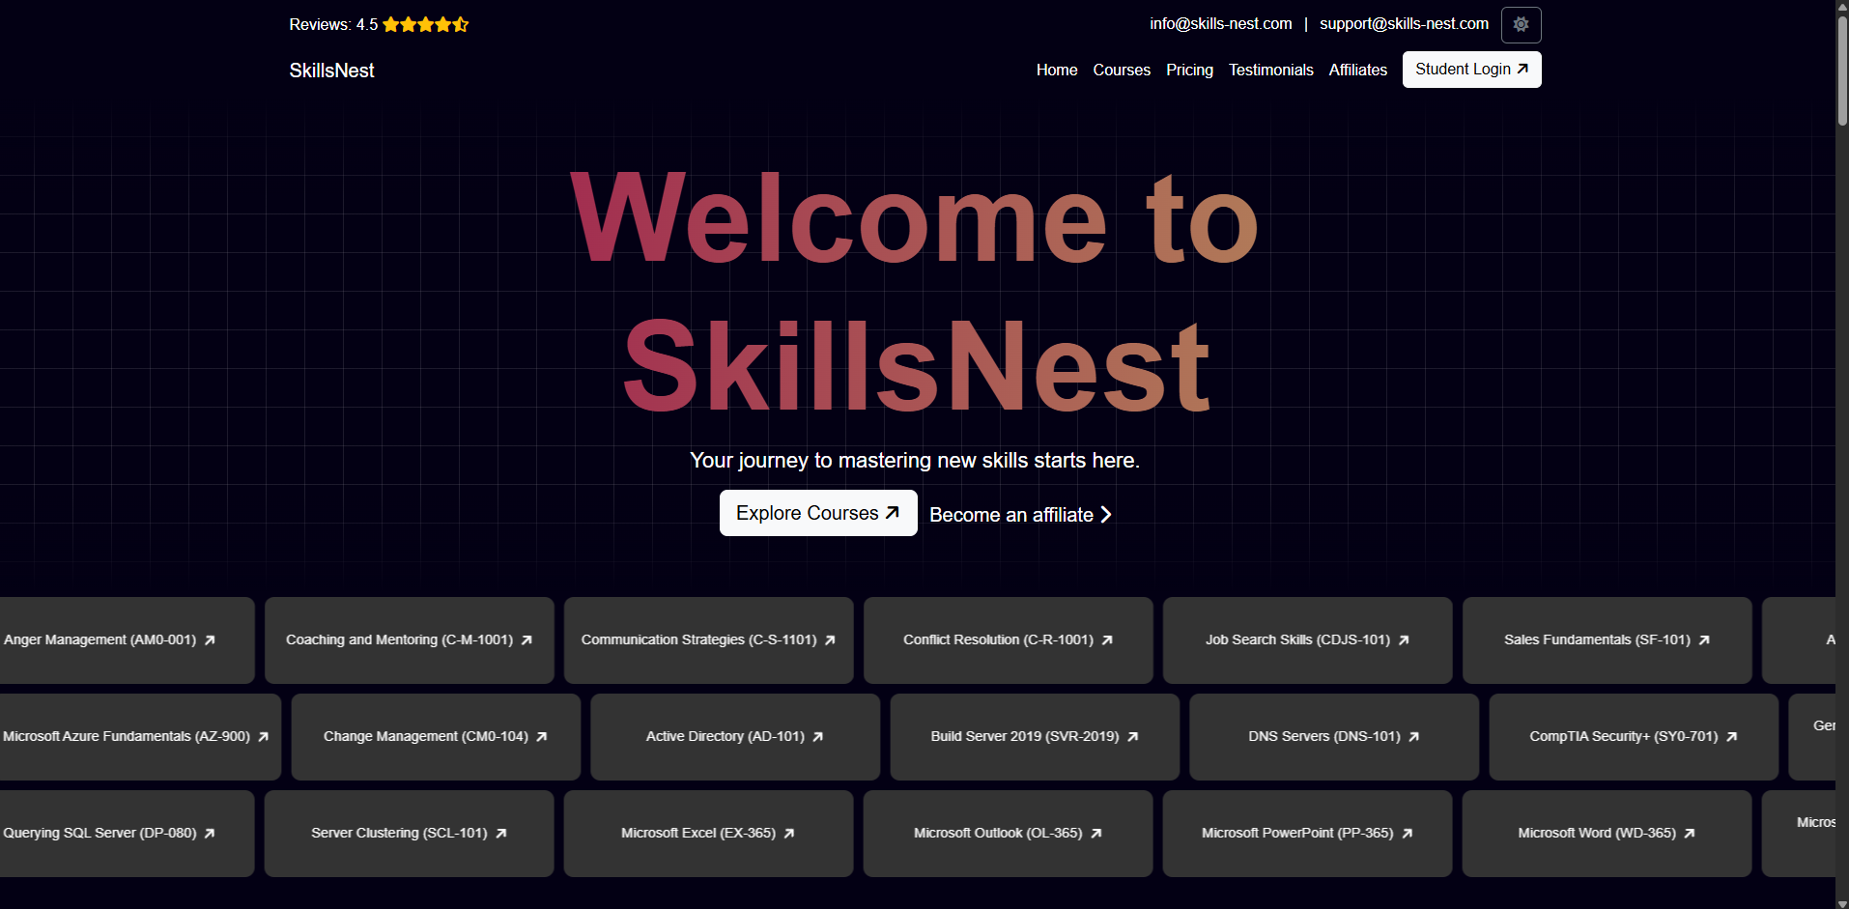1849x909 pixels.
Task: Open Active Directory (AD-101) course card
Action: [x=735, y=736]
